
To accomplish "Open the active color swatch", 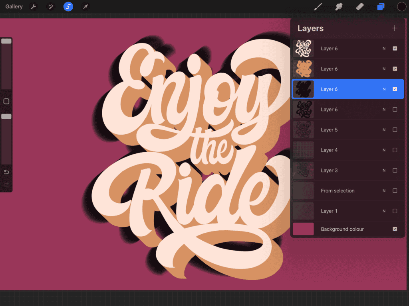I will tap(401, 6).
